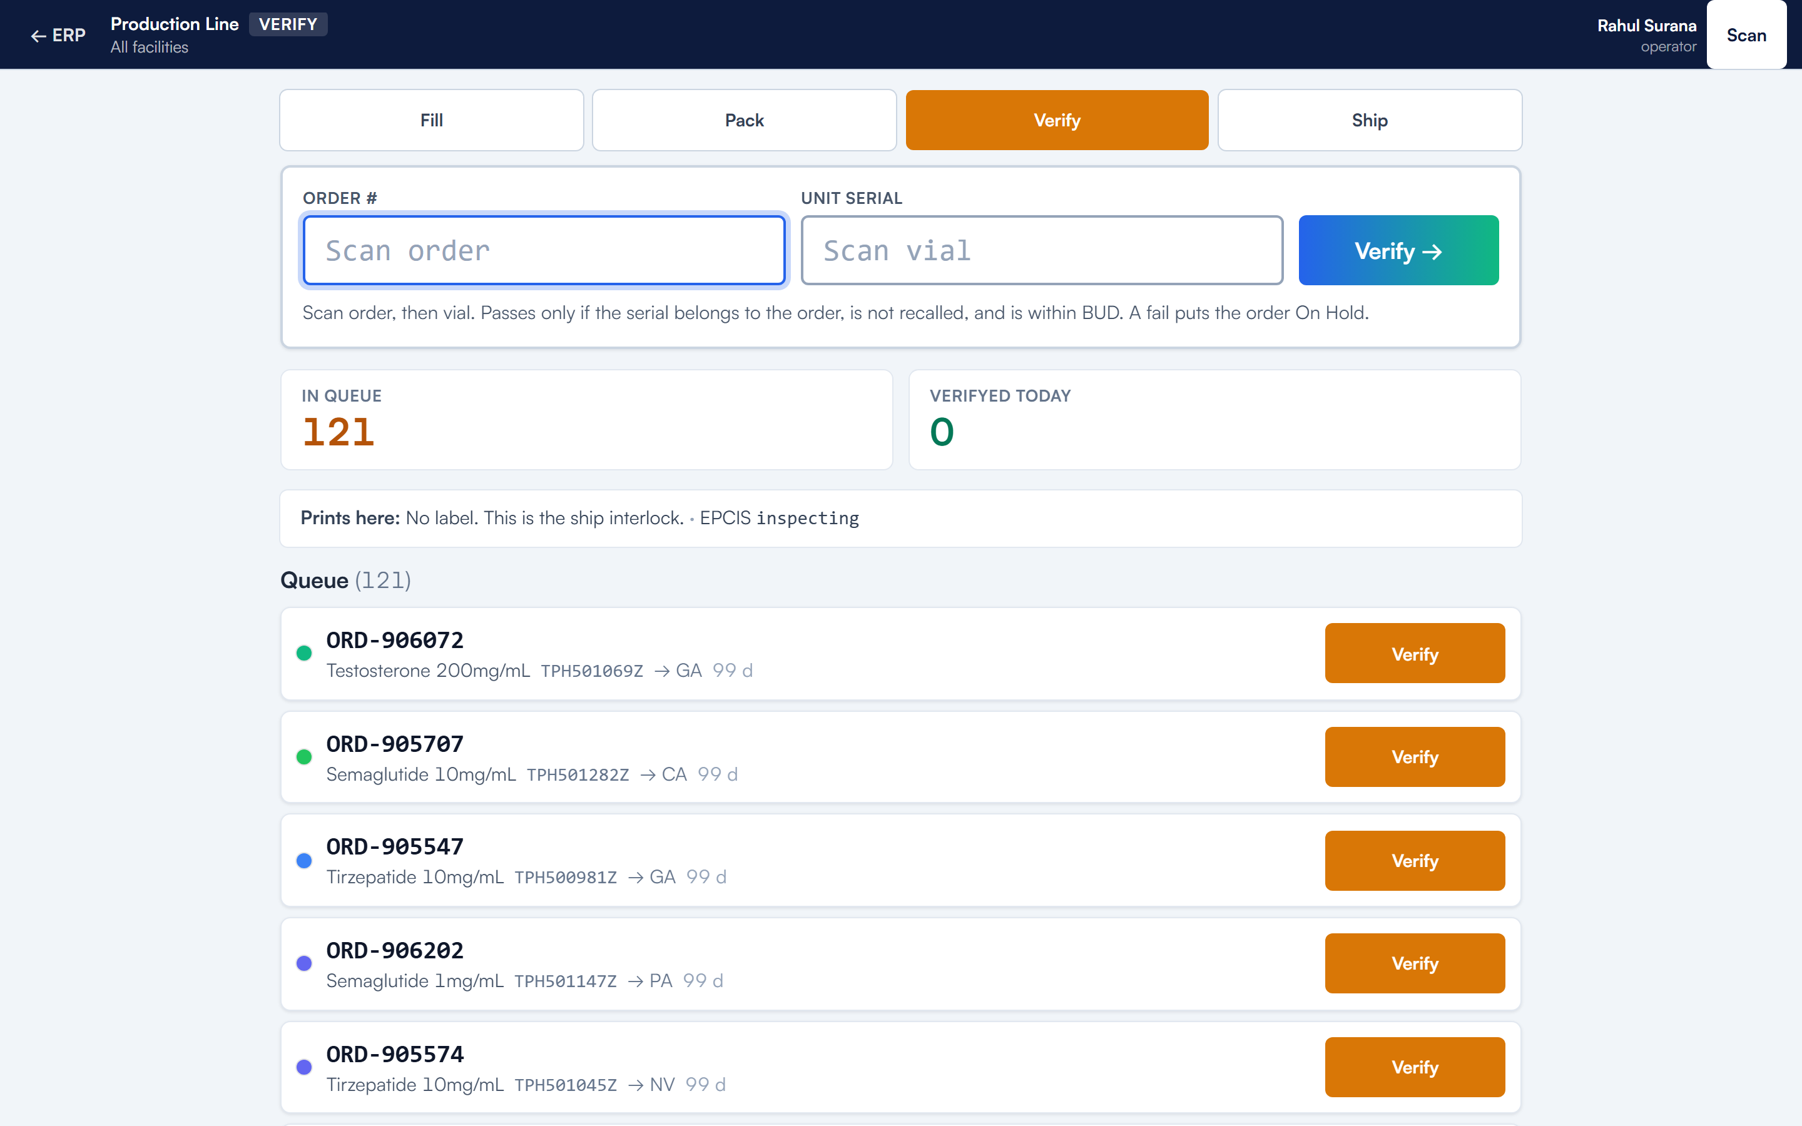Focus the Scan order input field
The width and height of the screenshot is (1802, 1126).
[544, 250]
